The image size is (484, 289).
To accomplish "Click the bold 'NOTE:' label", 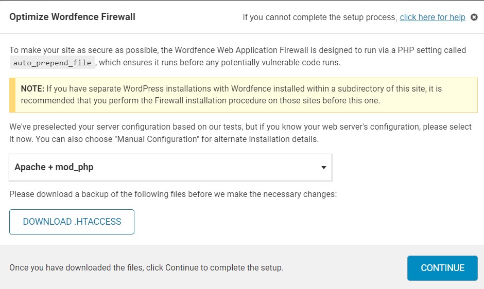I will tap(32, 89).
